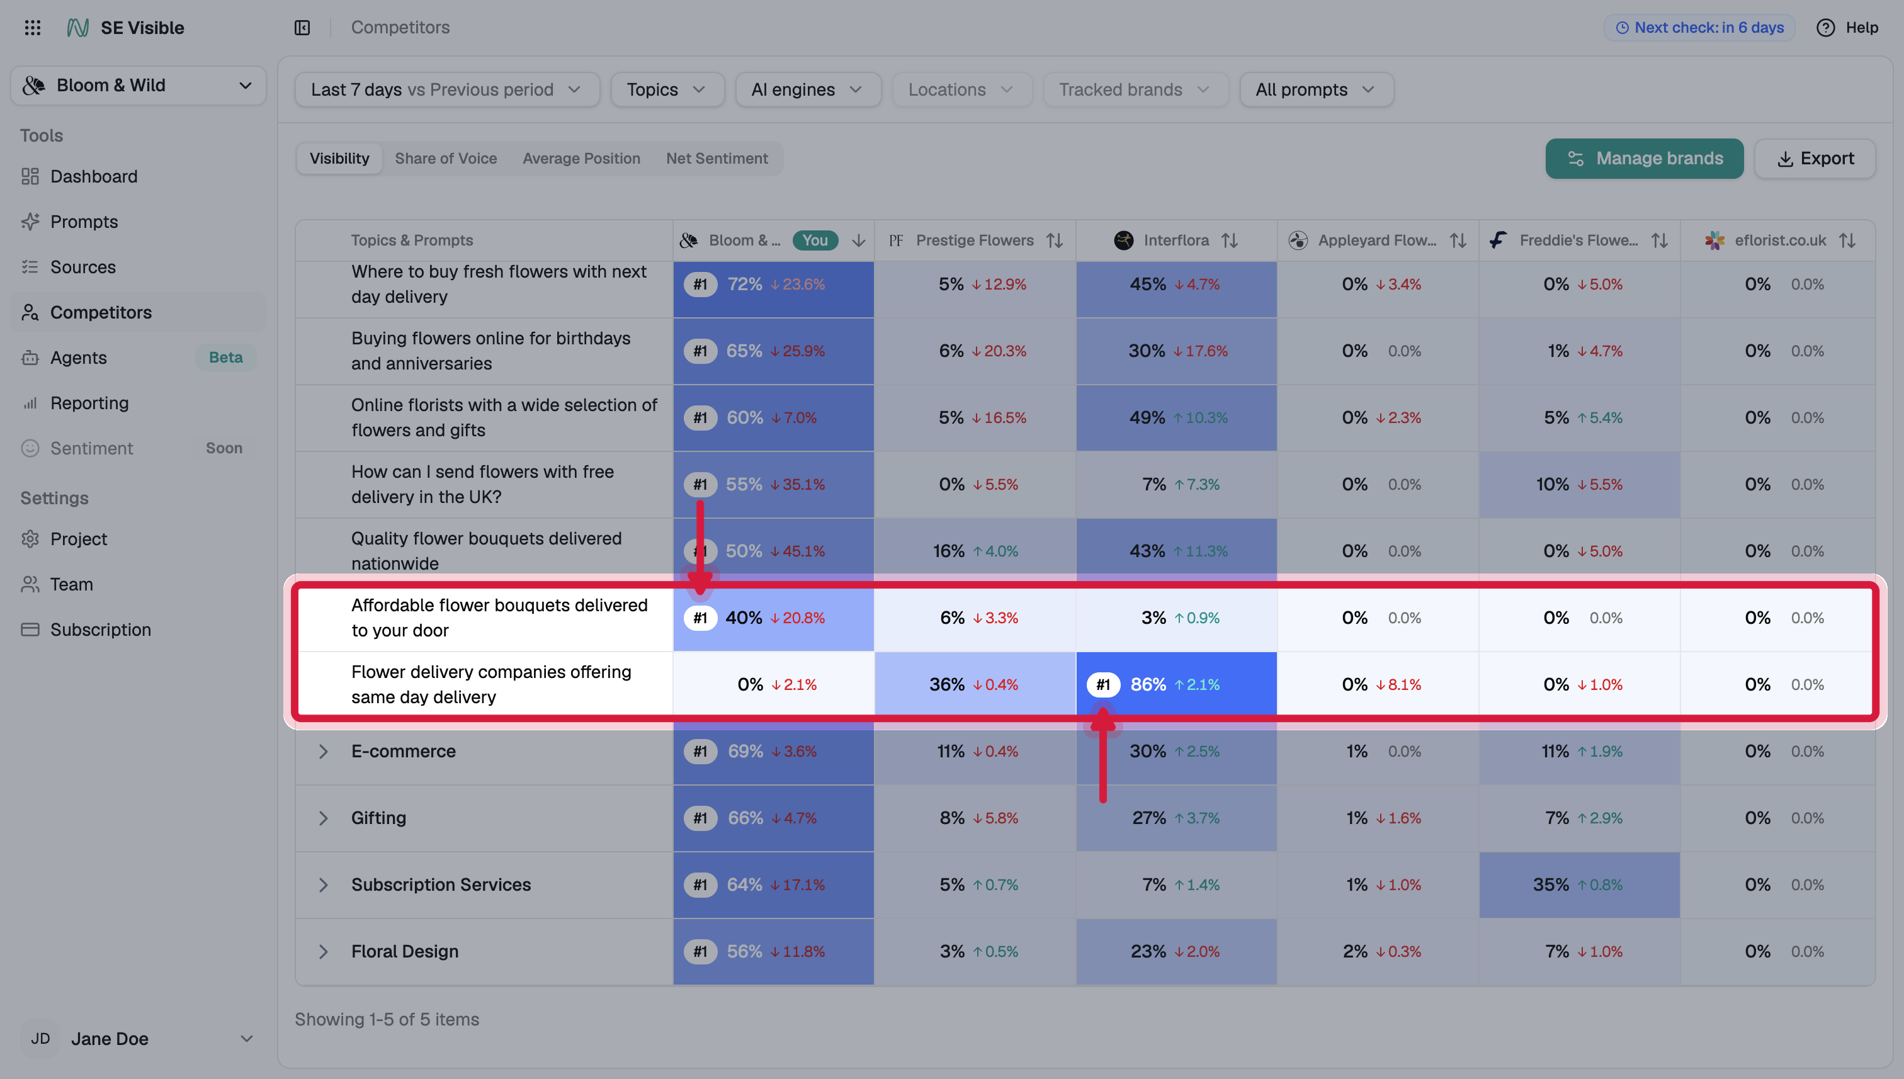The width and height of the screenshot is (1904, 1079).
Task: Open the Bloom & Wild project selector
Action: point(138,85)
